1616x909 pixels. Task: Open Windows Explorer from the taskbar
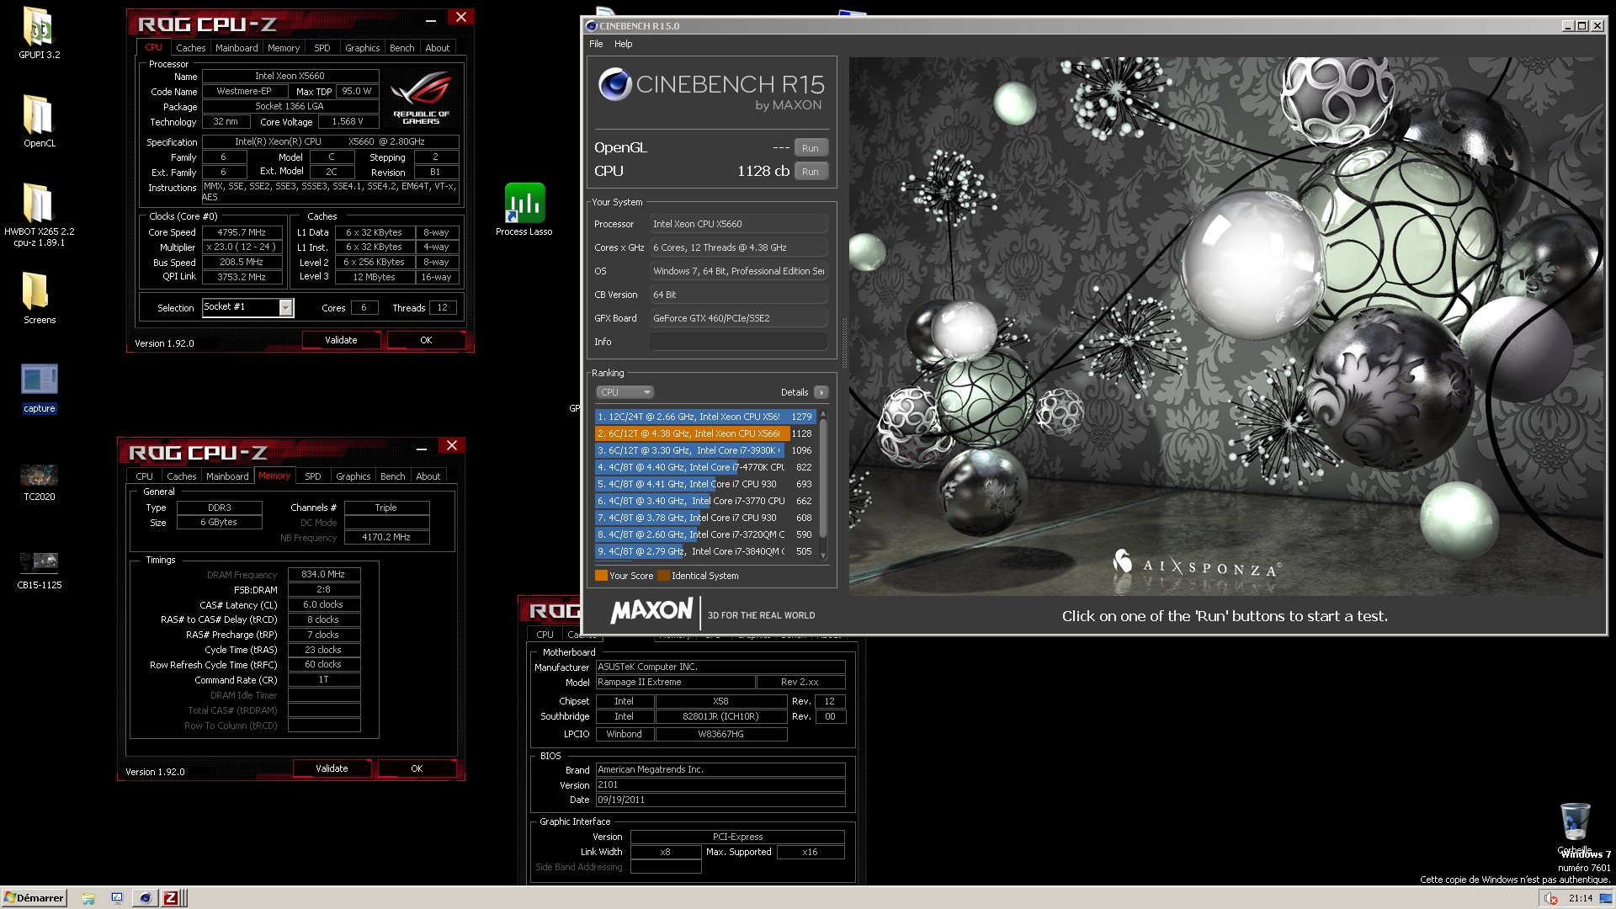pyautogui.click(x=88, y=898)
